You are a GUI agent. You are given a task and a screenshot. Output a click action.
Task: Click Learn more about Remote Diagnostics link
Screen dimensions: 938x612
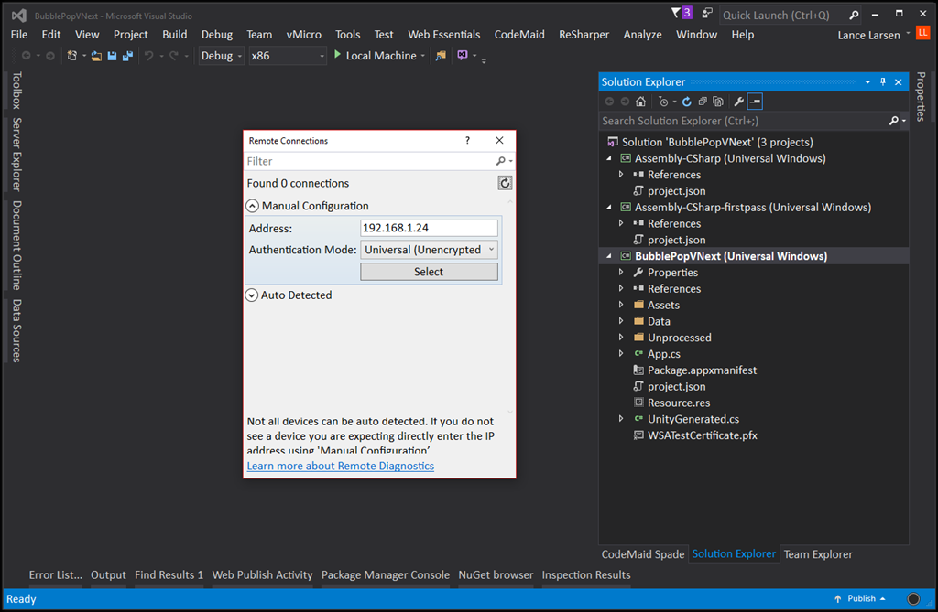click(x=341, y=467)
